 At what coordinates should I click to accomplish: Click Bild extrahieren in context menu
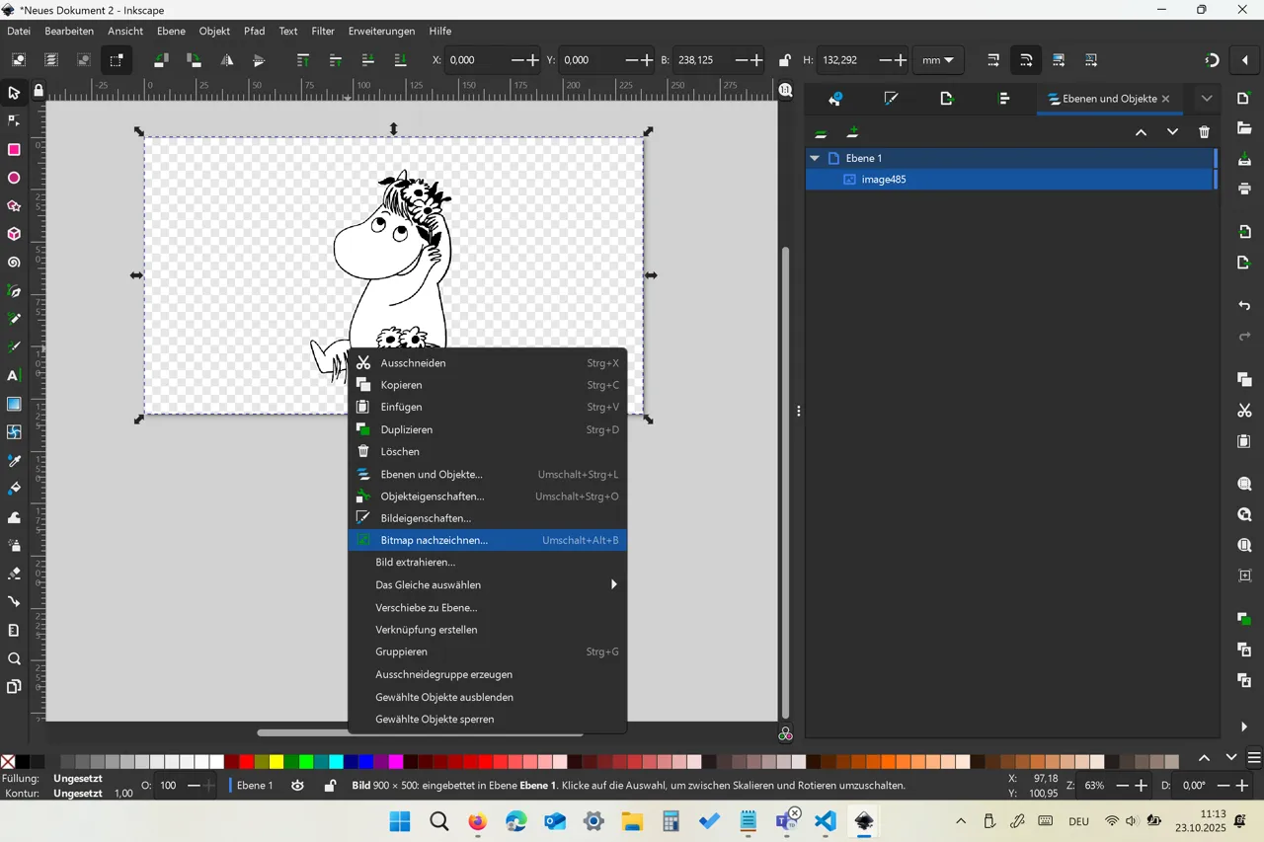tap(488, 562)
